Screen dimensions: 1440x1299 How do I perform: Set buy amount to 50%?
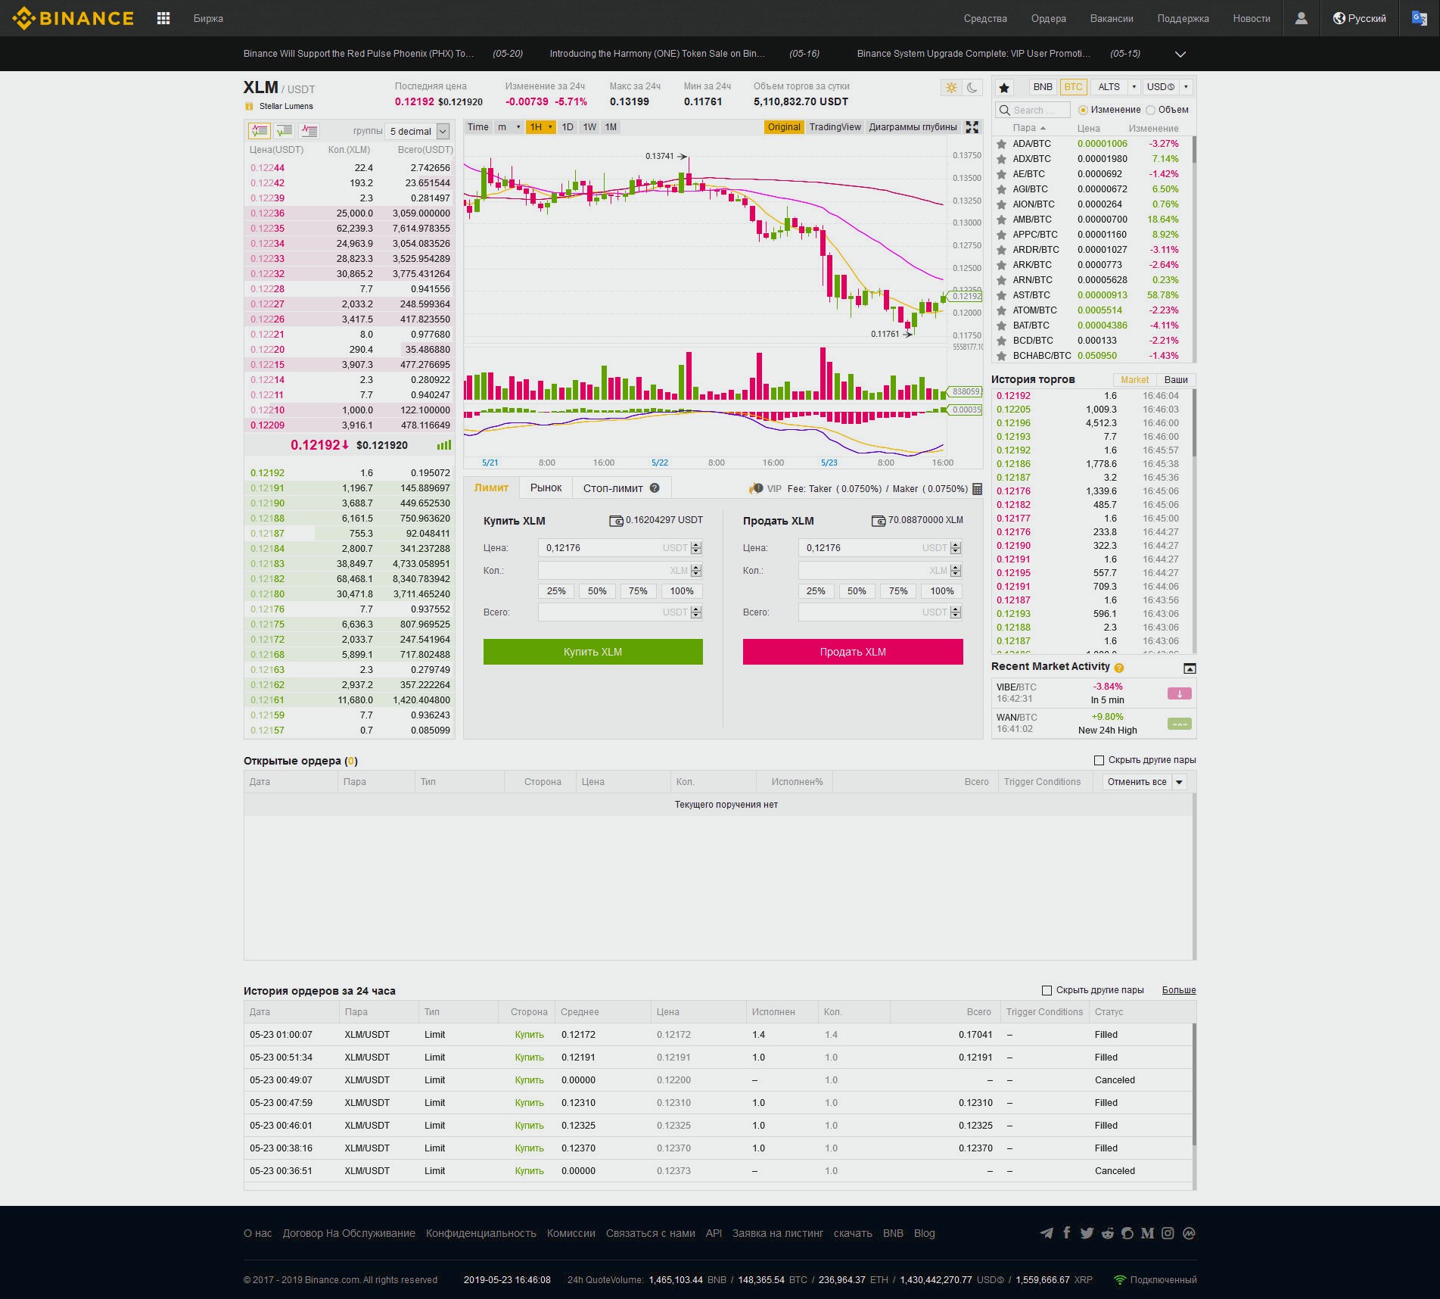(597, 591)
